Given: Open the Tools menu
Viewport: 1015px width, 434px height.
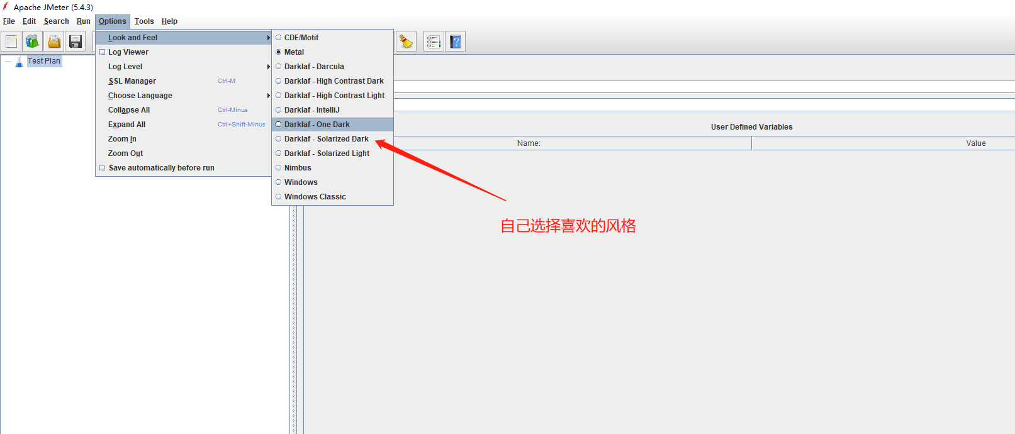Looking at the screenshot, I should 144,21.
